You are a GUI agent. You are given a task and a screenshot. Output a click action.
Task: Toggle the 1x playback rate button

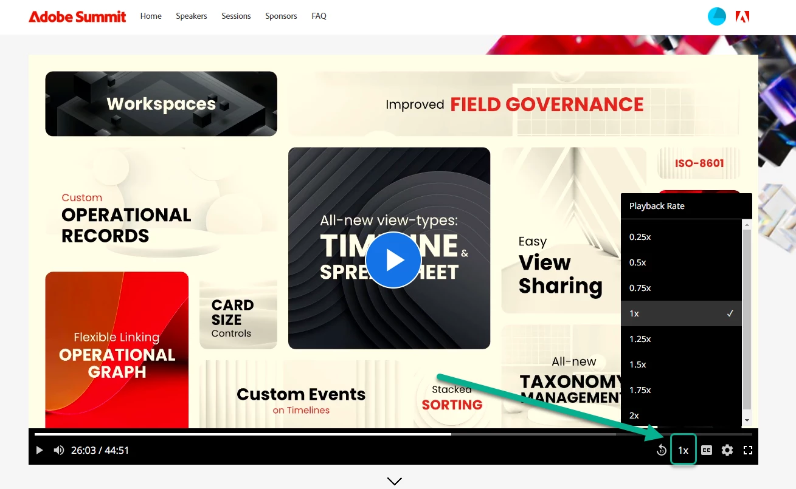[x=684, y=450]
